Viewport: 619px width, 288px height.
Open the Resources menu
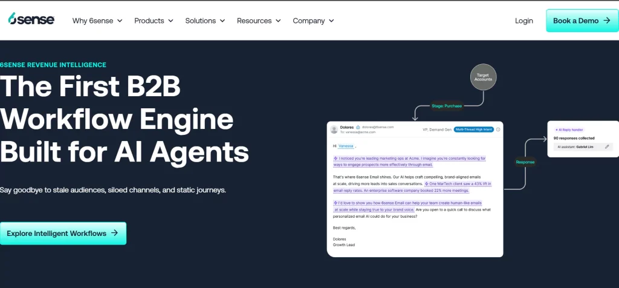[259, 21]
